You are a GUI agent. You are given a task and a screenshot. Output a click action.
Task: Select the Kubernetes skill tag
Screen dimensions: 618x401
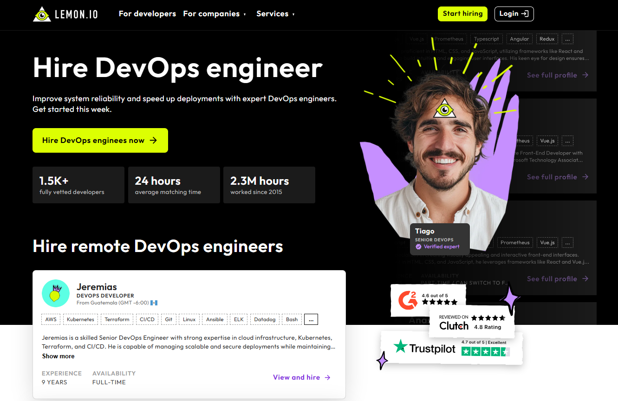tap(80, 319)
